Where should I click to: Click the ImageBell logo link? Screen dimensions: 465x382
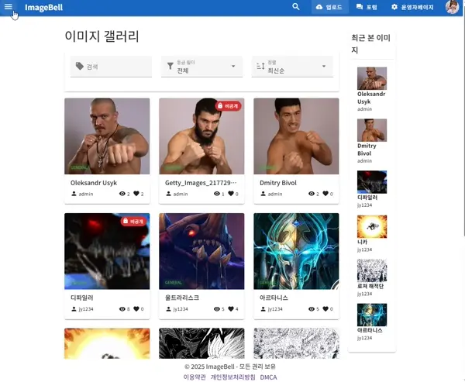click(x=43, y=8)
